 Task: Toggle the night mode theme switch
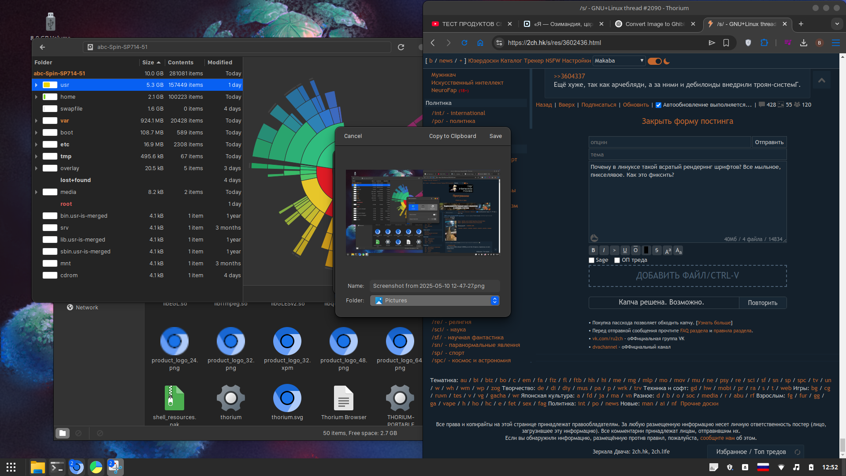point(655,61)
